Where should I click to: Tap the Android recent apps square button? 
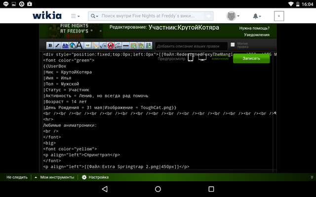coord(211,189)
